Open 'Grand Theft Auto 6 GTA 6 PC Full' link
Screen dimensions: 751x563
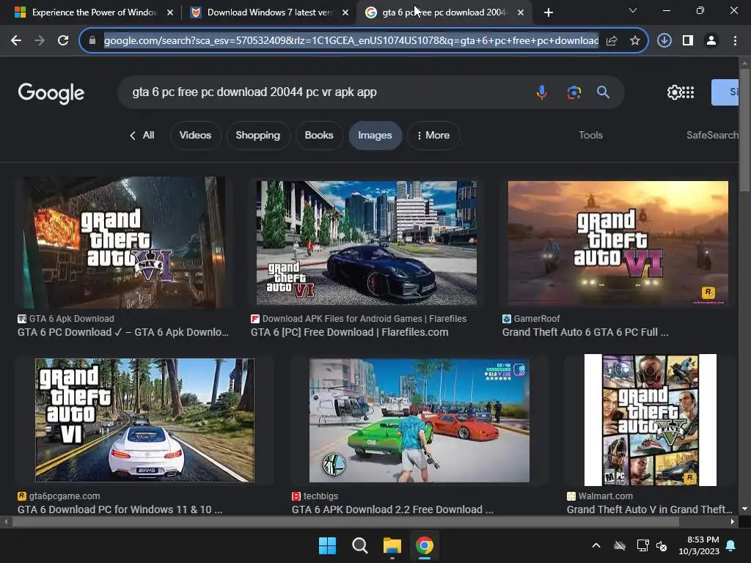(x=585, y=332)
